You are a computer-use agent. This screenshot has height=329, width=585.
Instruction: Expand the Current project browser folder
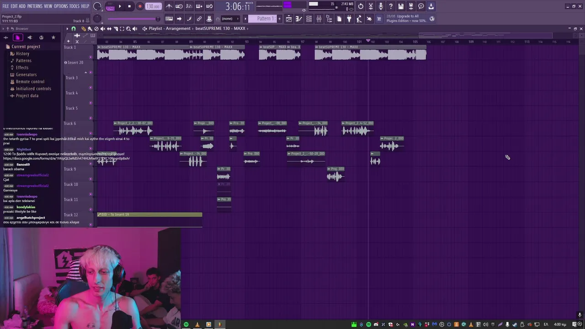(26, 47)
